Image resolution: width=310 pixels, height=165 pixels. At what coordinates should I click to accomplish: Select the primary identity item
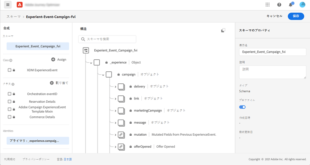(38, 141)
